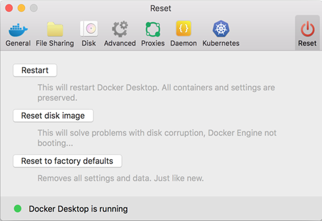The image size is (322, 221).
Task: Choose Reset to factory defaults
Action: pos(67,161)
